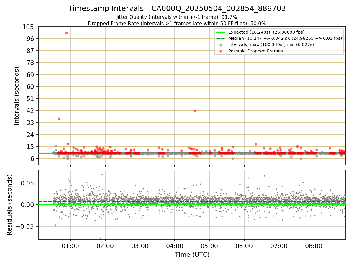
Task: Click the 15 y-axis tick label
Action: click(x=31, y=147)
